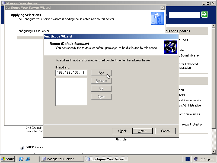Click the Configure Your Server wizard icon
This screenshot has width=217, height=163.
157,18
